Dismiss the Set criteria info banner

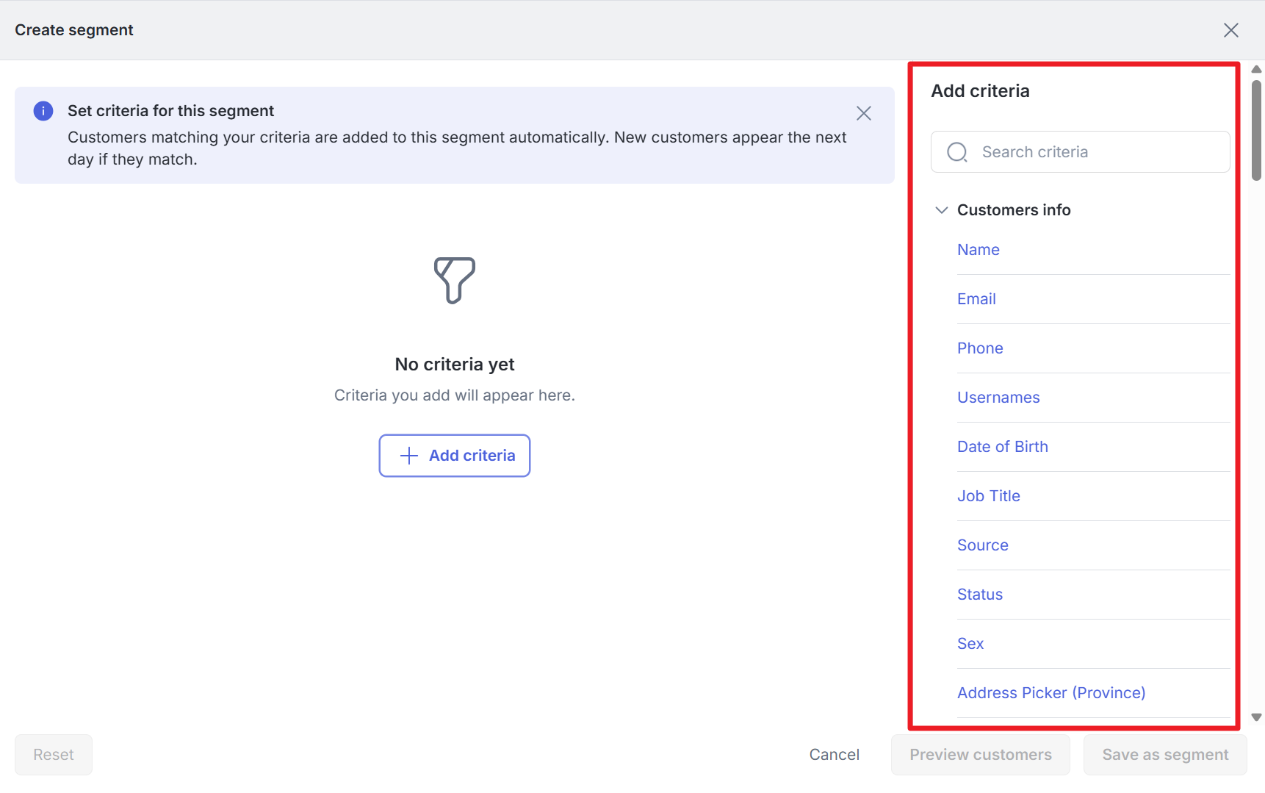point(864,113)
